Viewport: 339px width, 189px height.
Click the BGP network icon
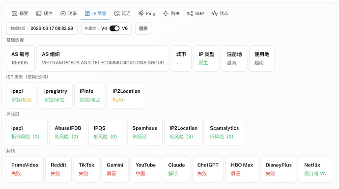pos(190,13)
